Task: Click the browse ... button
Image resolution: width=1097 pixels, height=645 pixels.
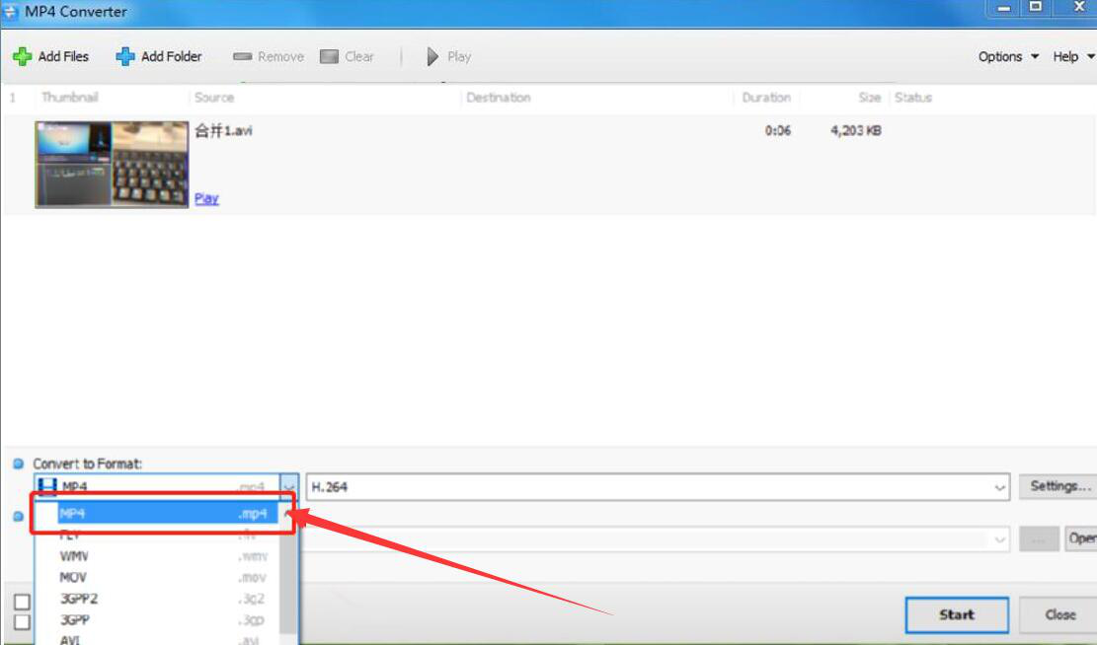Action: click(x=1039, y=538)
